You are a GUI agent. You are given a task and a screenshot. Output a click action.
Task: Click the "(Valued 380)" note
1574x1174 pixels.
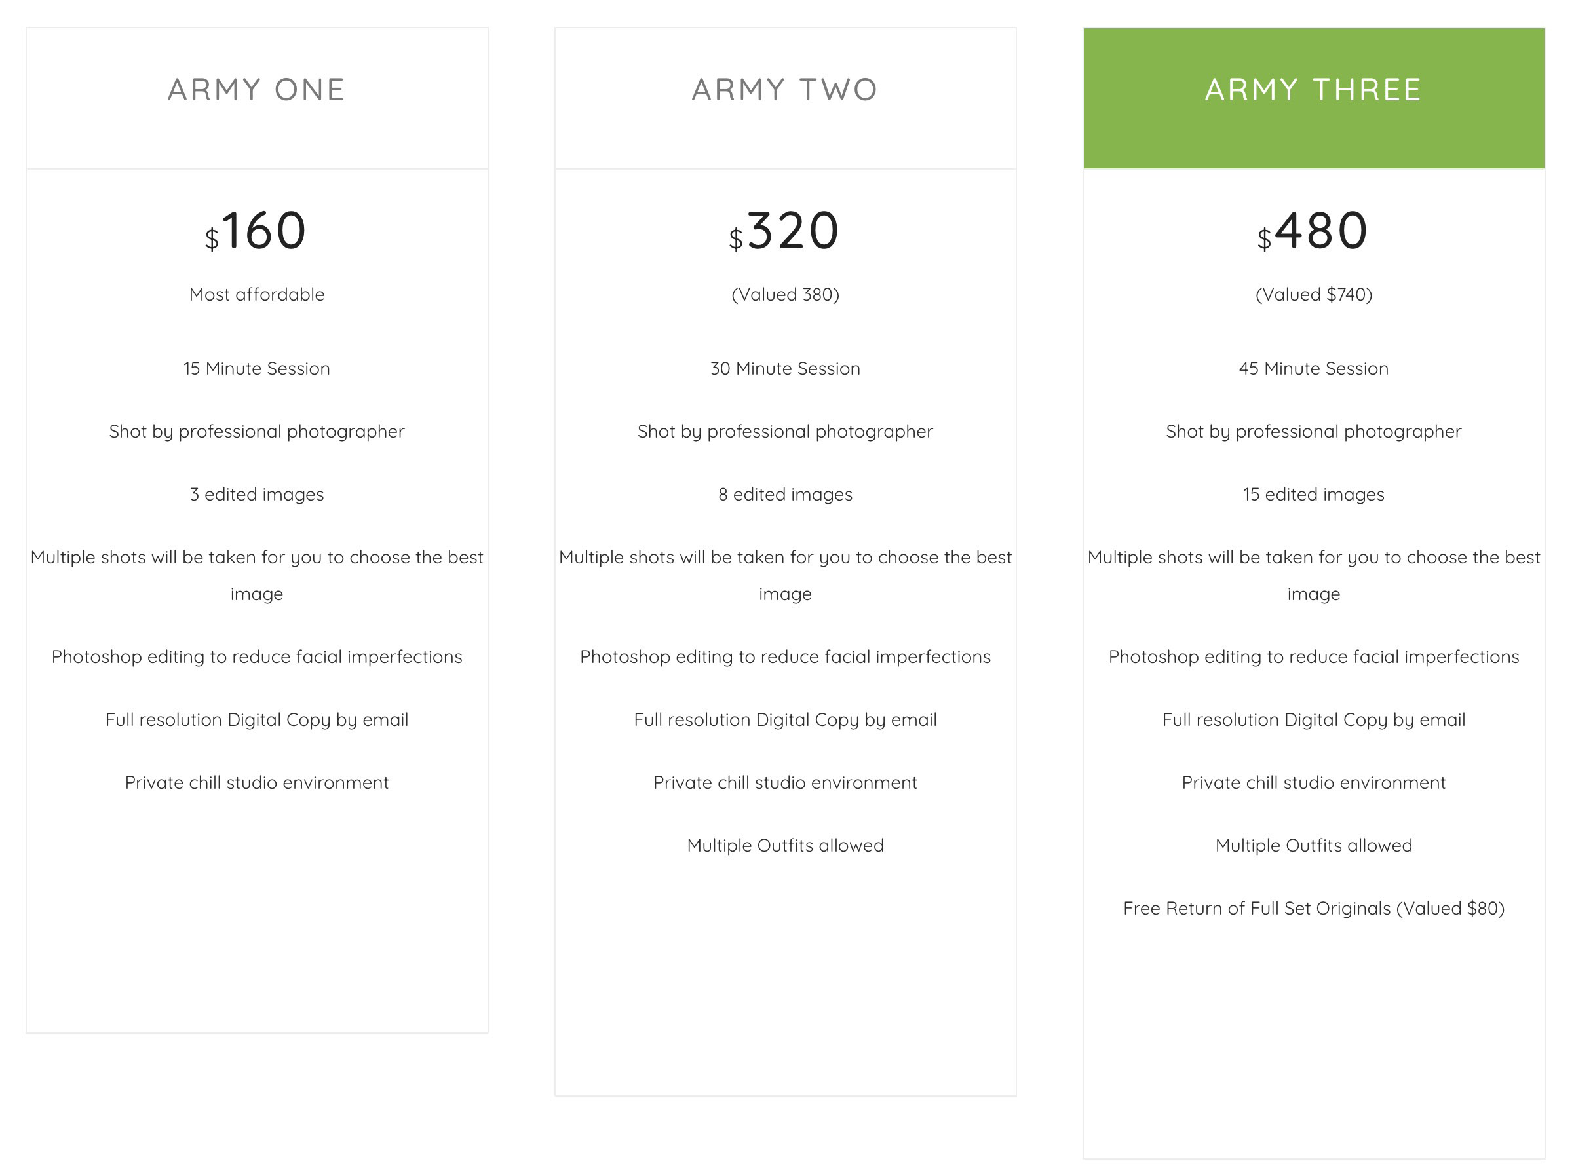(x=784, y=294)
